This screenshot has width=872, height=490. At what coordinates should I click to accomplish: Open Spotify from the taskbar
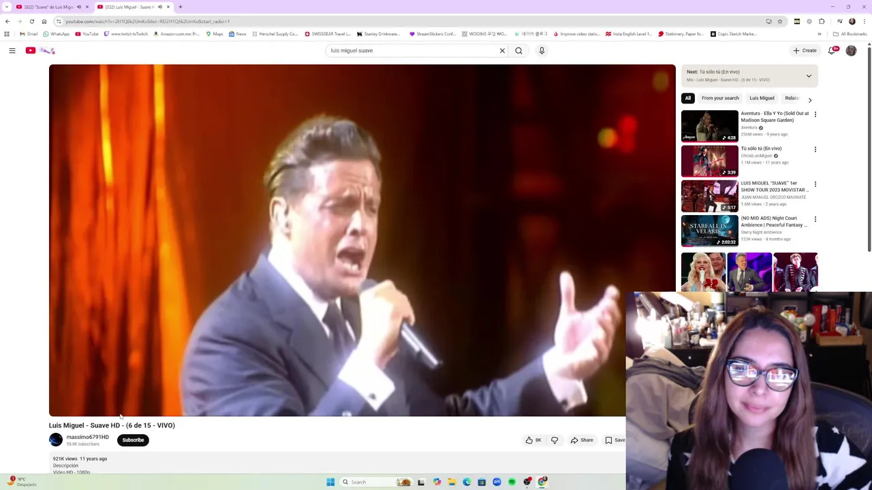tap(512, 482)
